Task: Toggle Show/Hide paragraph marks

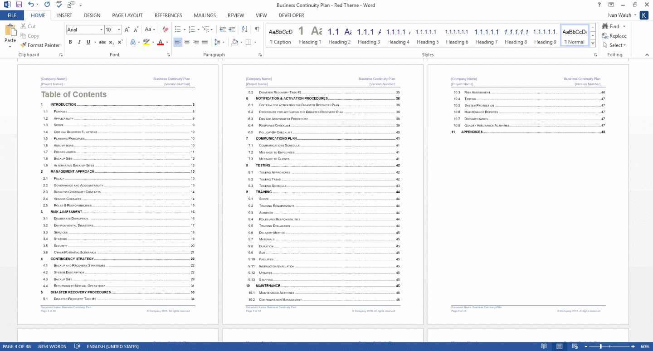Action: (257, 29)
